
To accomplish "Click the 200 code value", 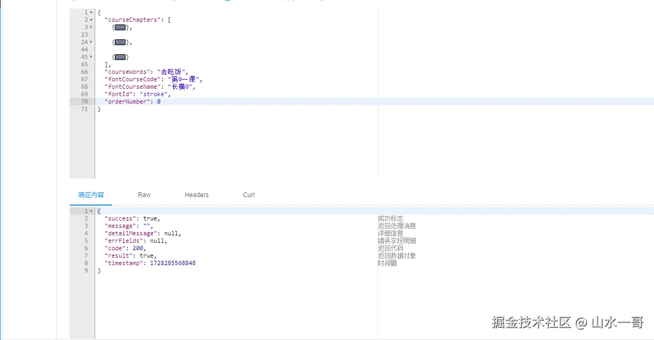I will click(x=137, y=248).
